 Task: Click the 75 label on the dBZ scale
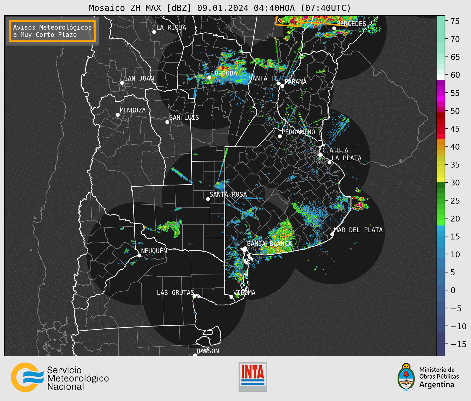[455, 21]
